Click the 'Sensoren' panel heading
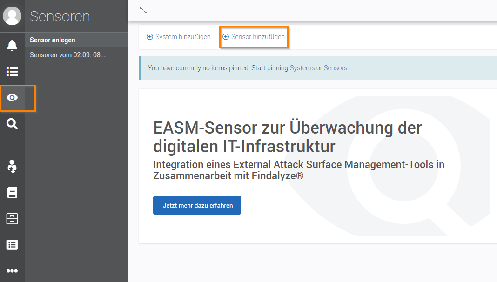The width and height of the screenshot is (497, 282). coord(60,16)
